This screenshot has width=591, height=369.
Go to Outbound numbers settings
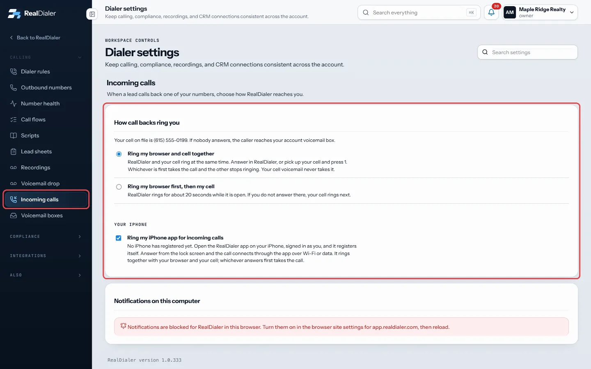(x=46, y=87)
